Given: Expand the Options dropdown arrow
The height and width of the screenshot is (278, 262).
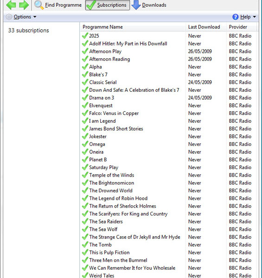Looking at the screenshot, I should click(x=35, y=17).
